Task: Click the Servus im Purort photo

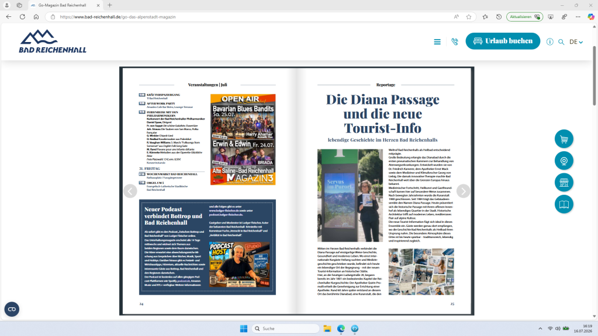Action: 350,195
